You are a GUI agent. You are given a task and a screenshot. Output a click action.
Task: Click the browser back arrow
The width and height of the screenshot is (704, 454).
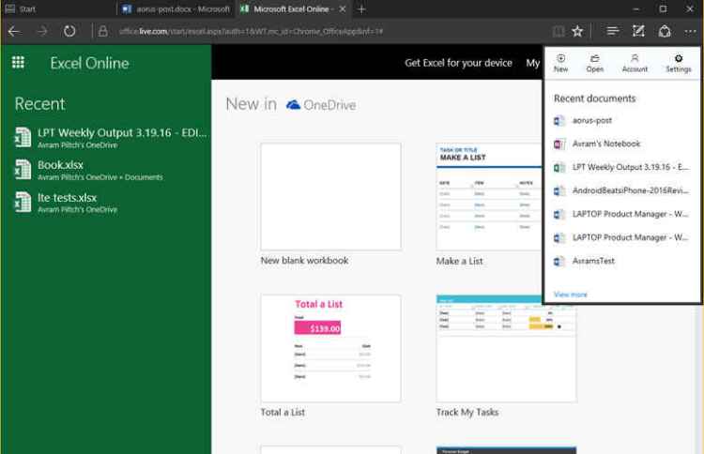click(14, 31)
